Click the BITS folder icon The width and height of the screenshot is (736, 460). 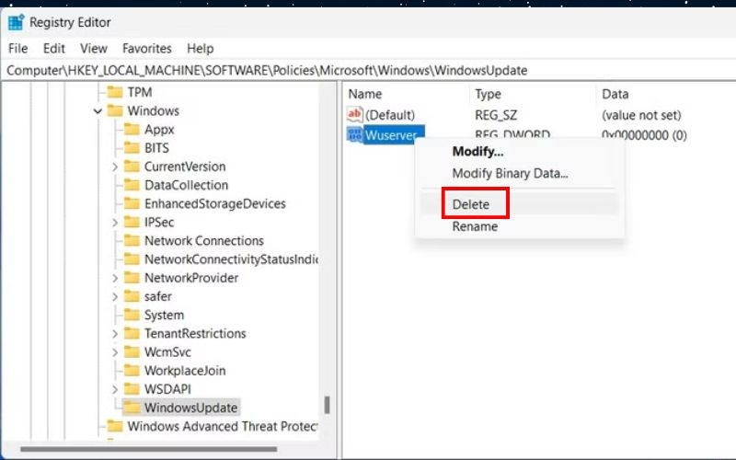coord(132,148)
